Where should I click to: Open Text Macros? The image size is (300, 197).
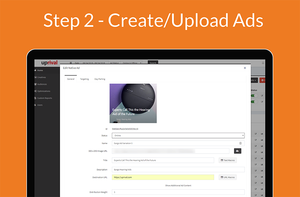coord(228,160)
